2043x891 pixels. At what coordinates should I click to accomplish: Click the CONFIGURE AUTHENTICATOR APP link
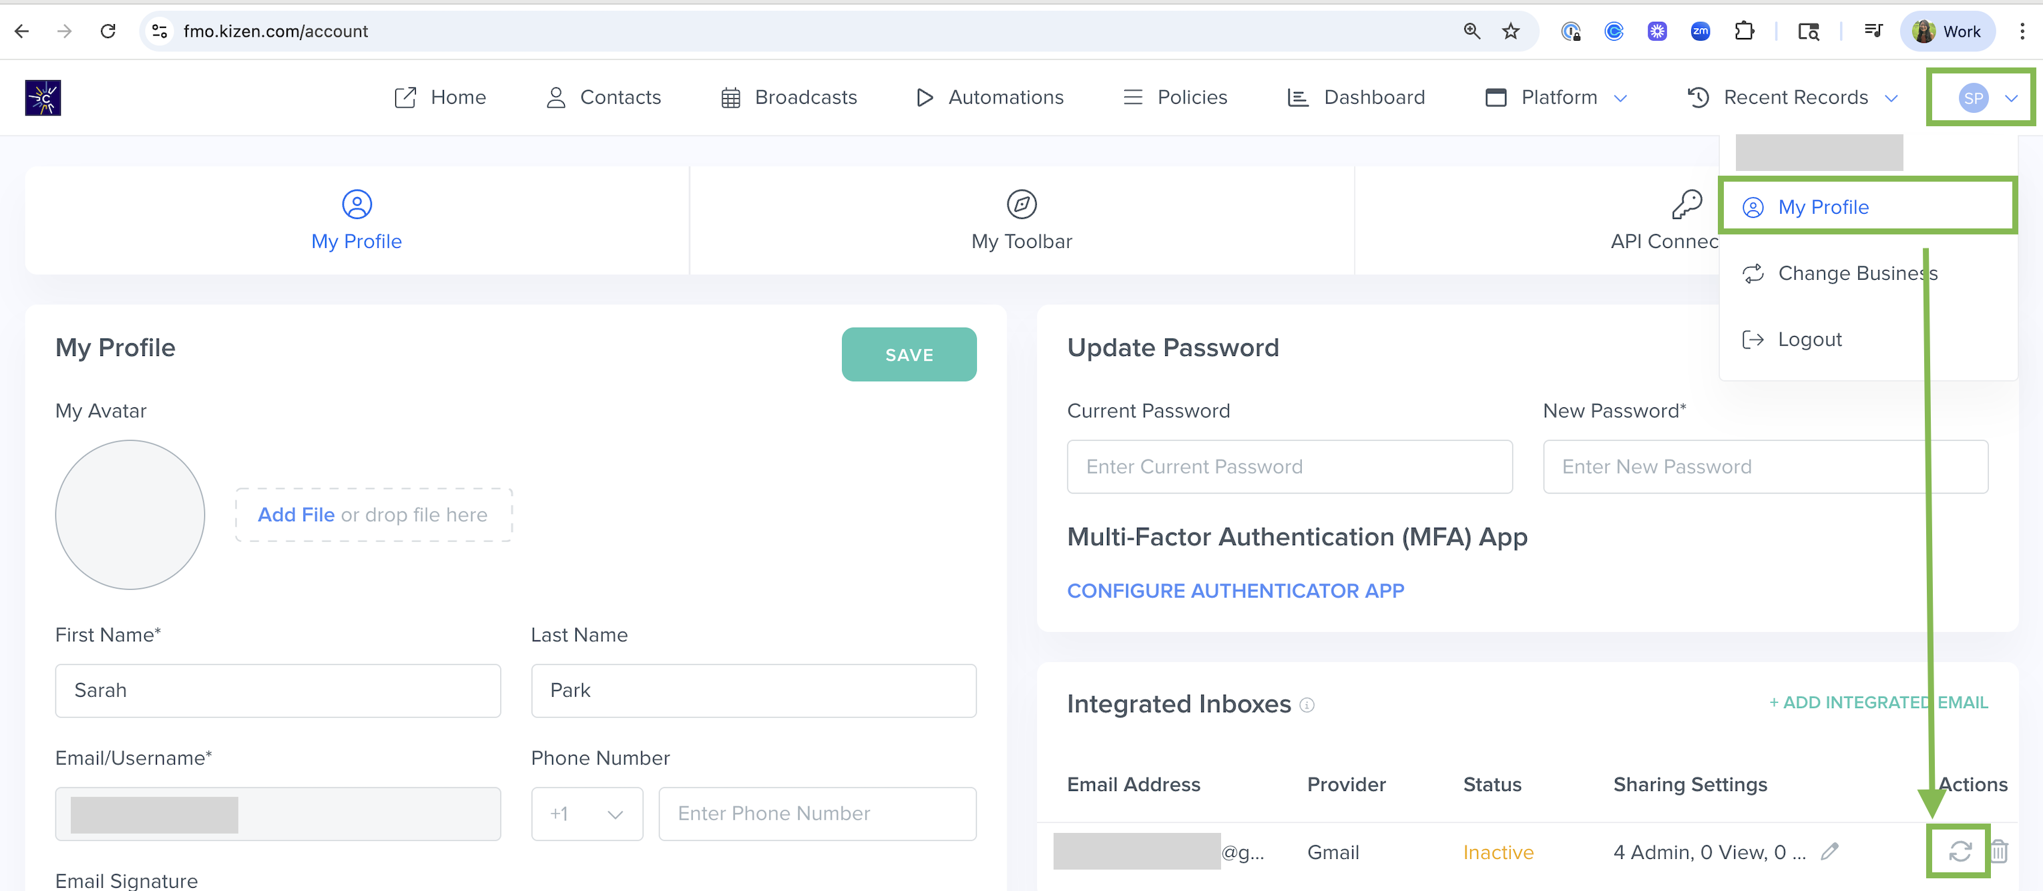coord(1235,590)
